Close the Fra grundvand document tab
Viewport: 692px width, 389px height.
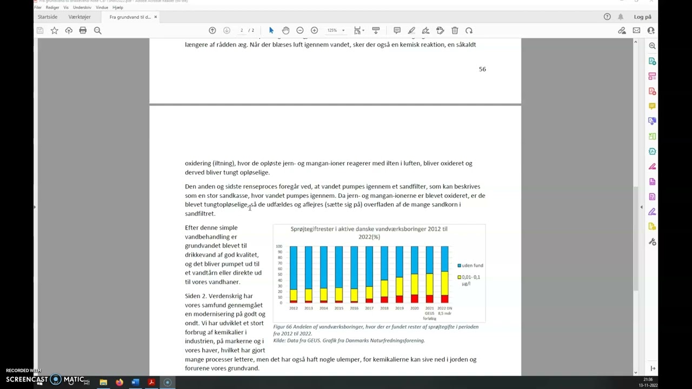[x=156, y=17]
